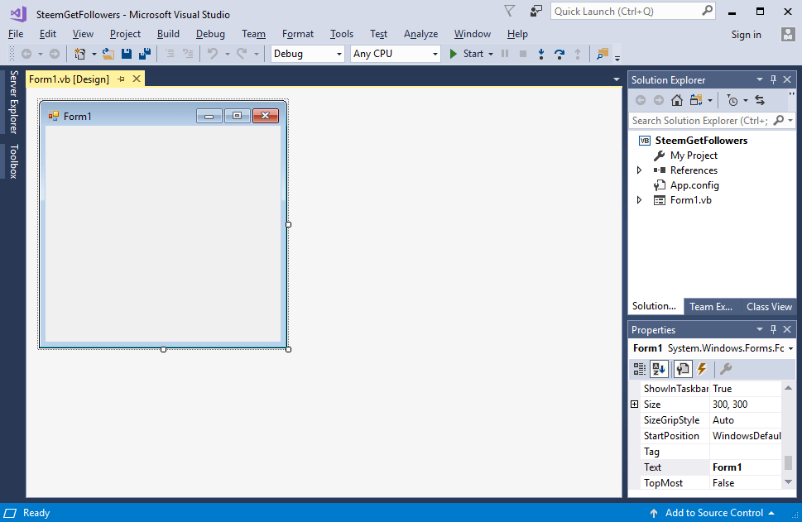
Task: Open the Start button dropdown arrow
Action: click(x=491, y=54)
